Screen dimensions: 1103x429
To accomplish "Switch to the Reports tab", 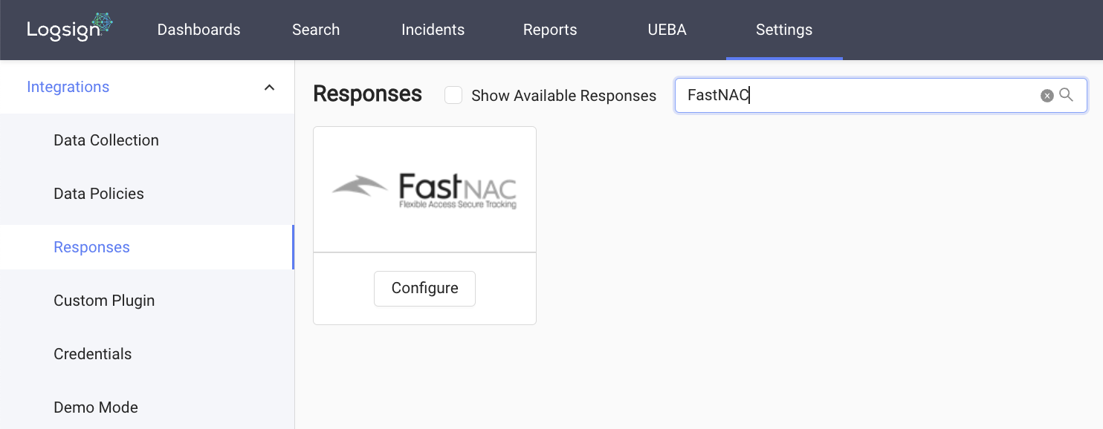I will click(x=550, y=30).
